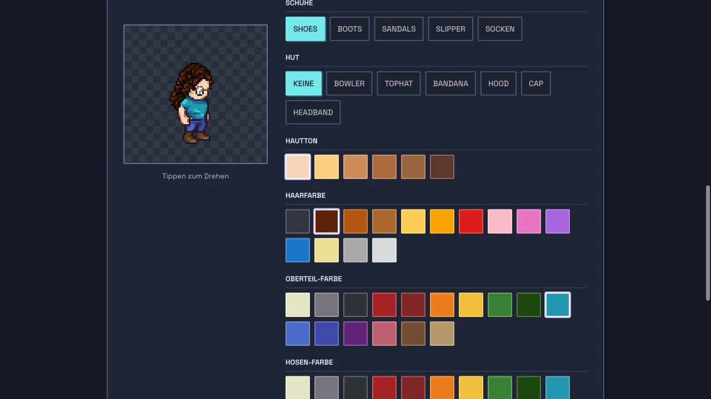The height and width of the screenshot is (399, 711).
Task: Choose orange hair color swatch
Action: click(x=442, y=222)
